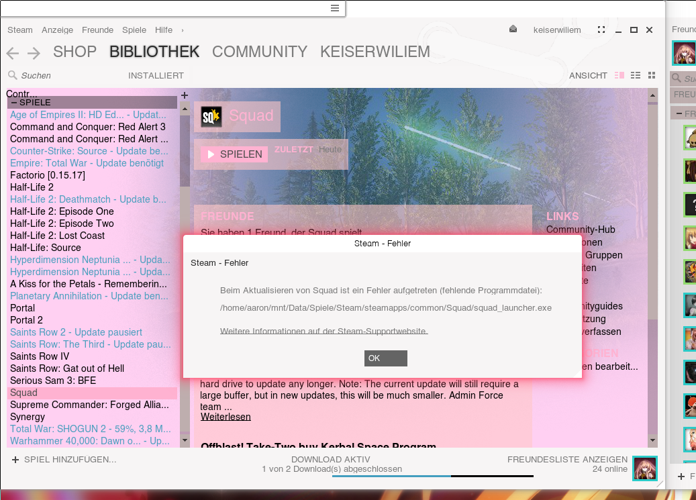Click the download progress bar

(x=433, y=476)
